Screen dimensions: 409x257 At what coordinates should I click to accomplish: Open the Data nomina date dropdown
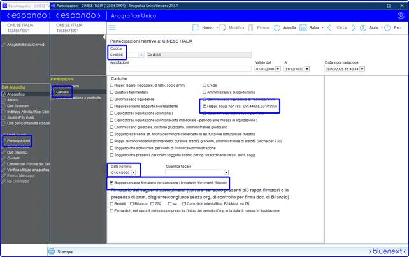pos(133,173)
